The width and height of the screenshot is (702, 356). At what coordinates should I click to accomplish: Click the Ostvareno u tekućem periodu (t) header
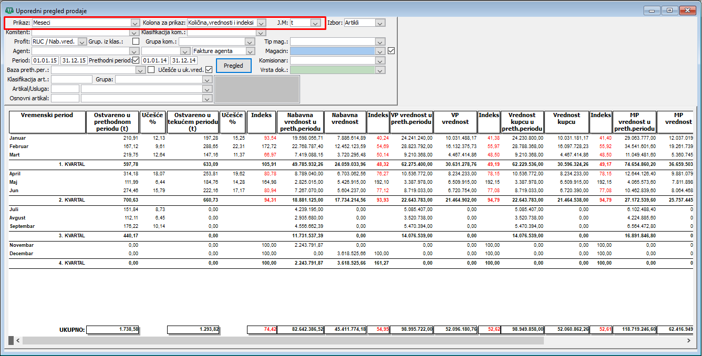[193, 122]
